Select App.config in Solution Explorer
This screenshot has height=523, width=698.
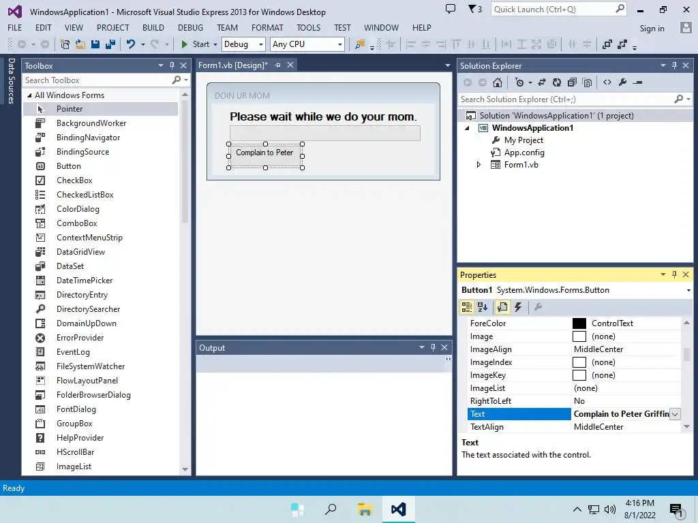coord(524,153)
